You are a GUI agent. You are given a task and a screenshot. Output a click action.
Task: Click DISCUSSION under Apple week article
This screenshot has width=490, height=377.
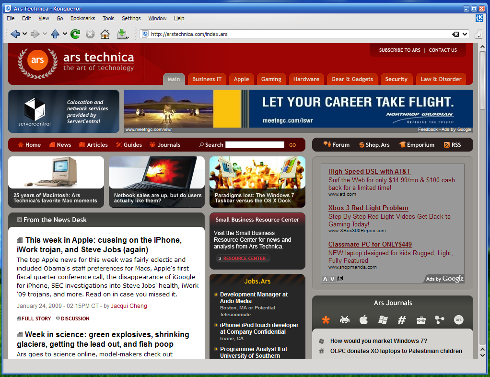[72, 318]
